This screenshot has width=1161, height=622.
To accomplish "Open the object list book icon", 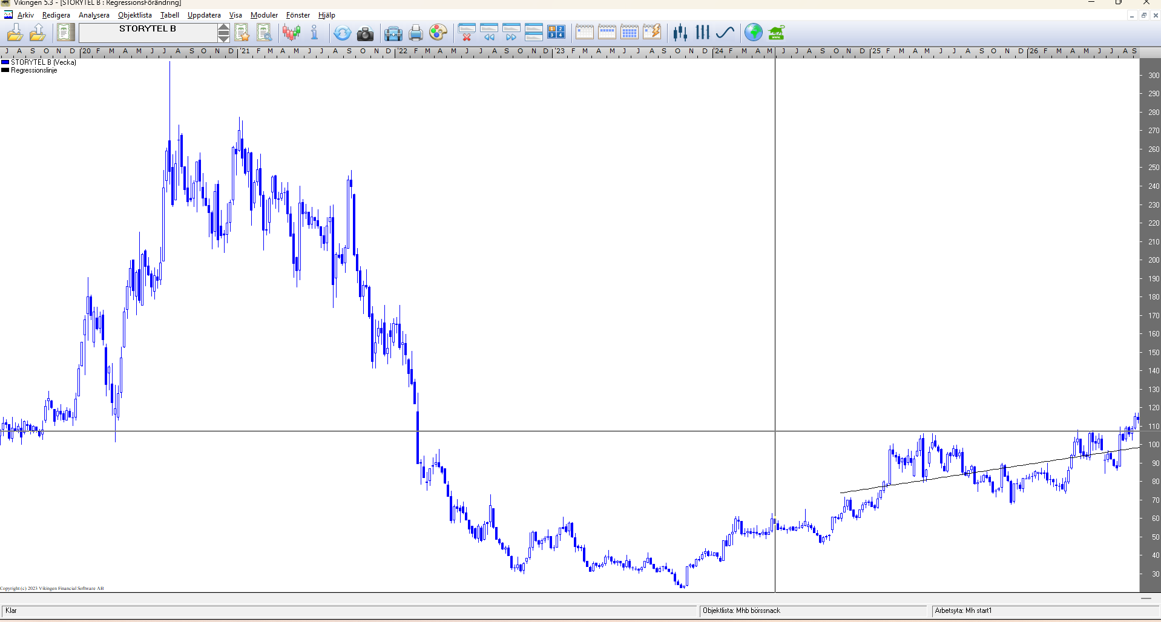I will tap(65, 33).
